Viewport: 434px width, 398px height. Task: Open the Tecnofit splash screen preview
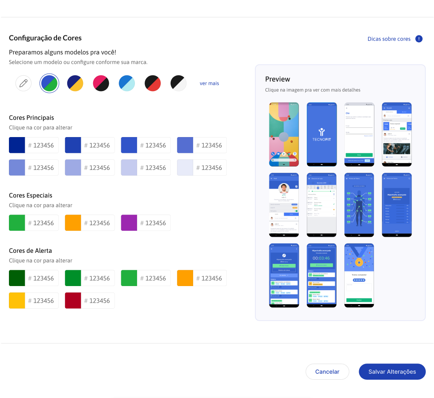tap(322, 134)
